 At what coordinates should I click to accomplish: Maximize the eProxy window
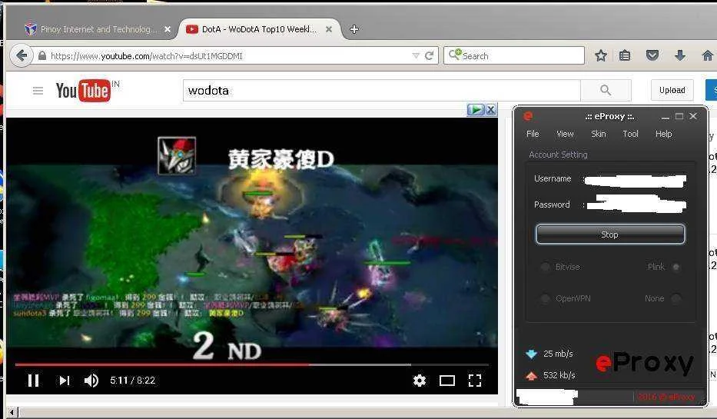pos(679,116)
